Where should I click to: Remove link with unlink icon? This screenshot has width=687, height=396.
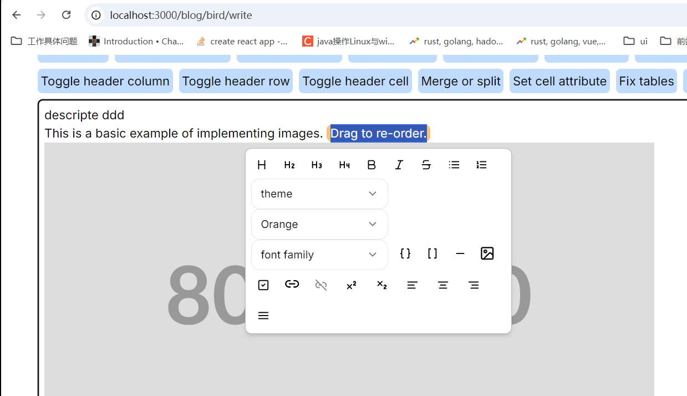(321, 285)
